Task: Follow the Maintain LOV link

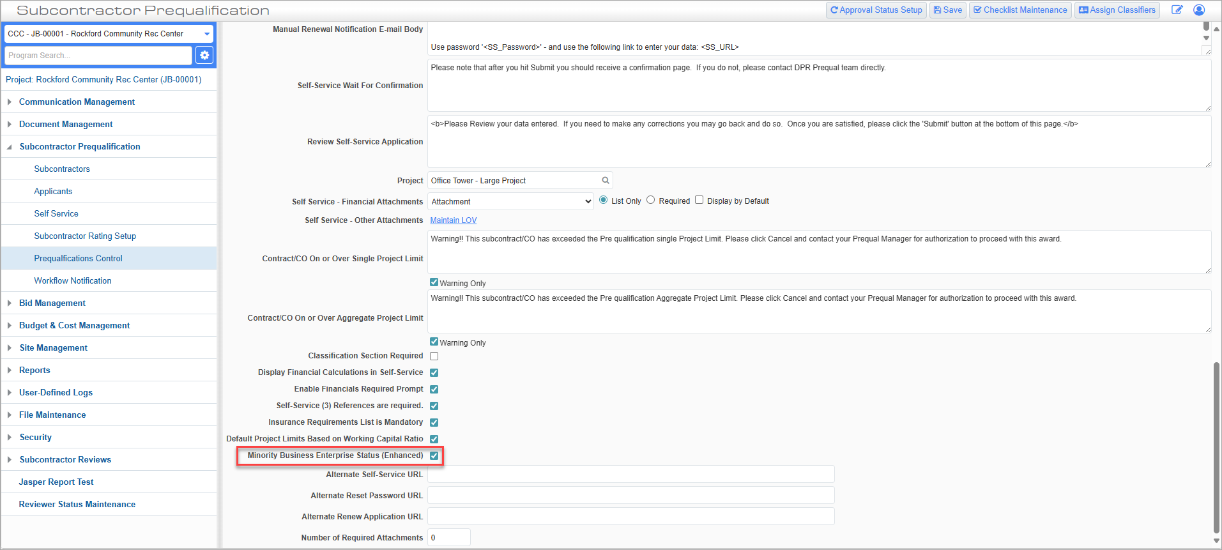Action: coord(454,220)
